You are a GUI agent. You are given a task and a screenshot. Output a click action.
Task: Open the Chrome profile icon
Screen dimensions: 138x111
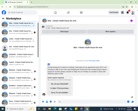click(x=132, y=7)
